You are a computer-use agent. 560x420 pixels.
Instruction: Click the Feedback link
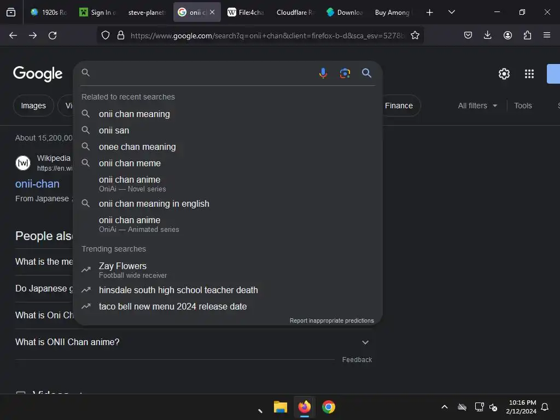[357, 360]
